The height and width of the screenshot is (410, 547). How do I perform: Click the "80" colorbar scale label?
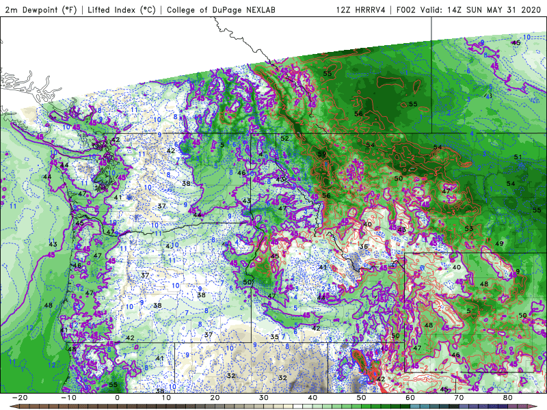click(508, 398)
